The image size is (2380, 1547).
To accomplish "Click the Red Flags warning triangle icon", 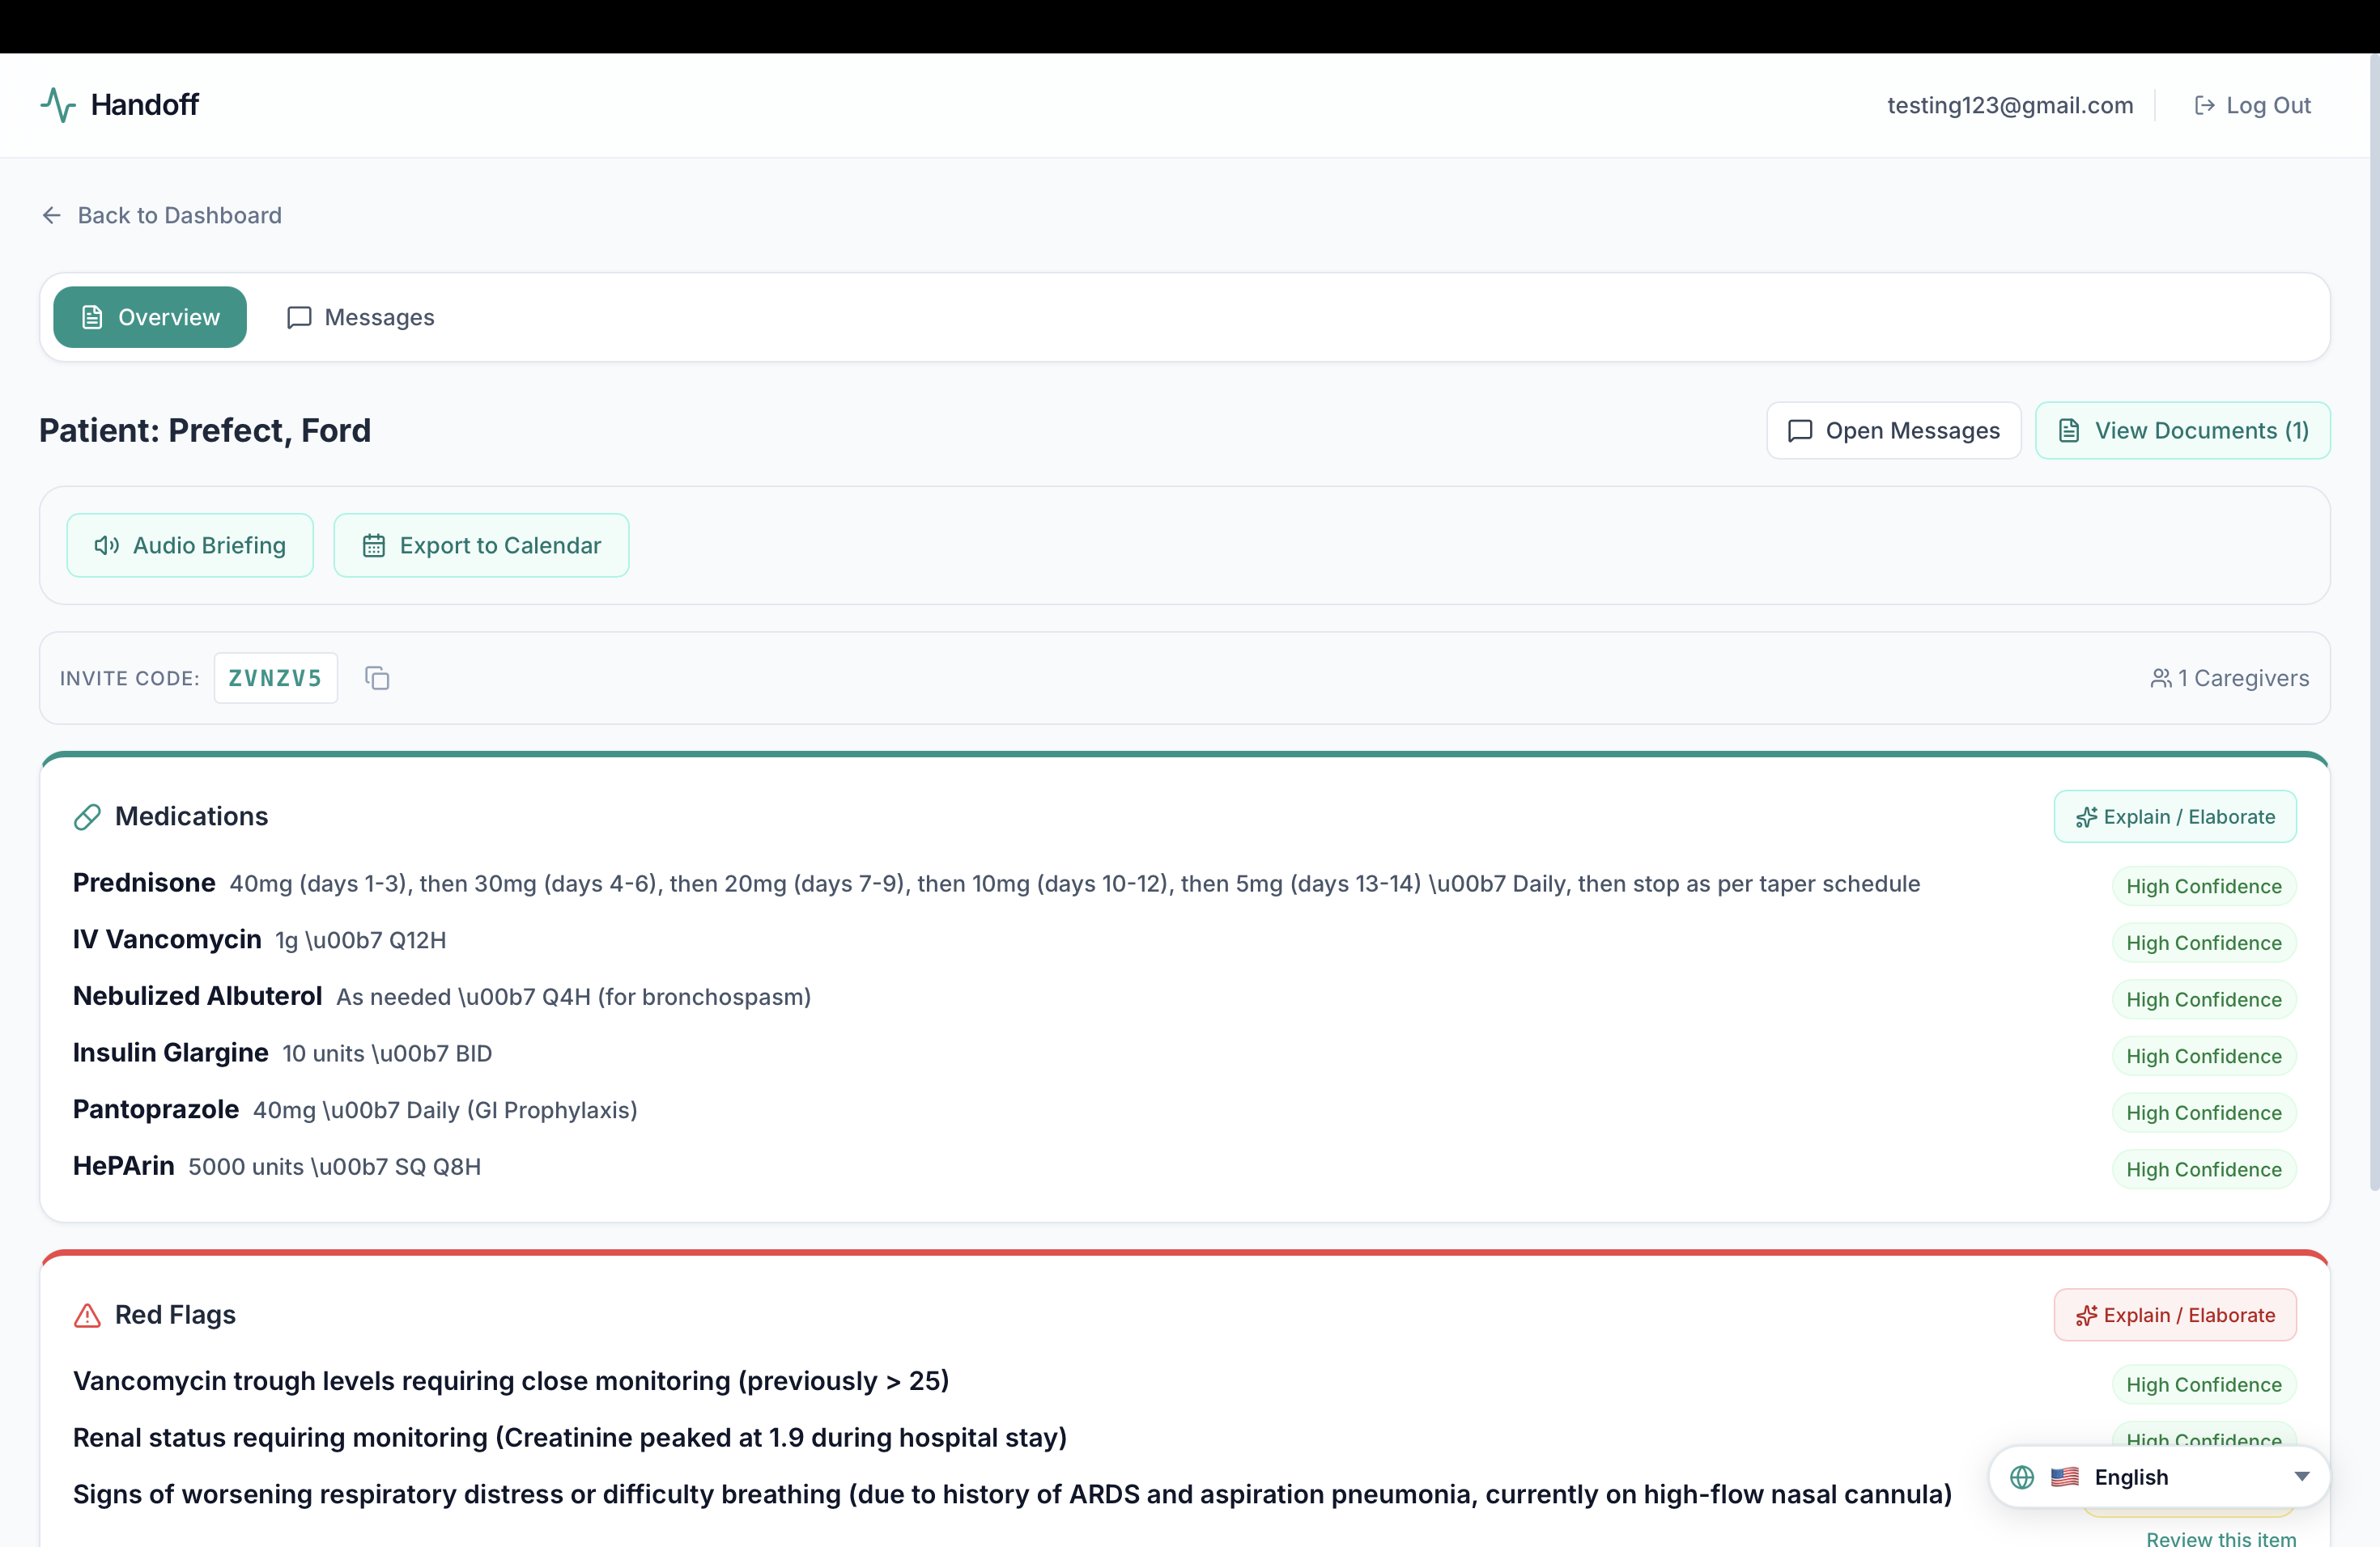I will pos(87,1315).
